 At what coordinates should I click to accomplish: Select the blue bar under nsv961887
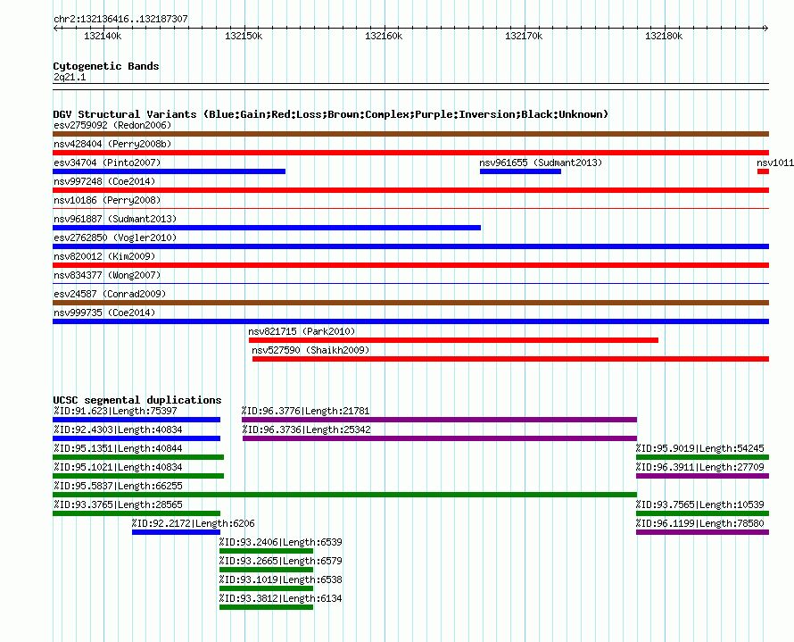click(267, 228)
